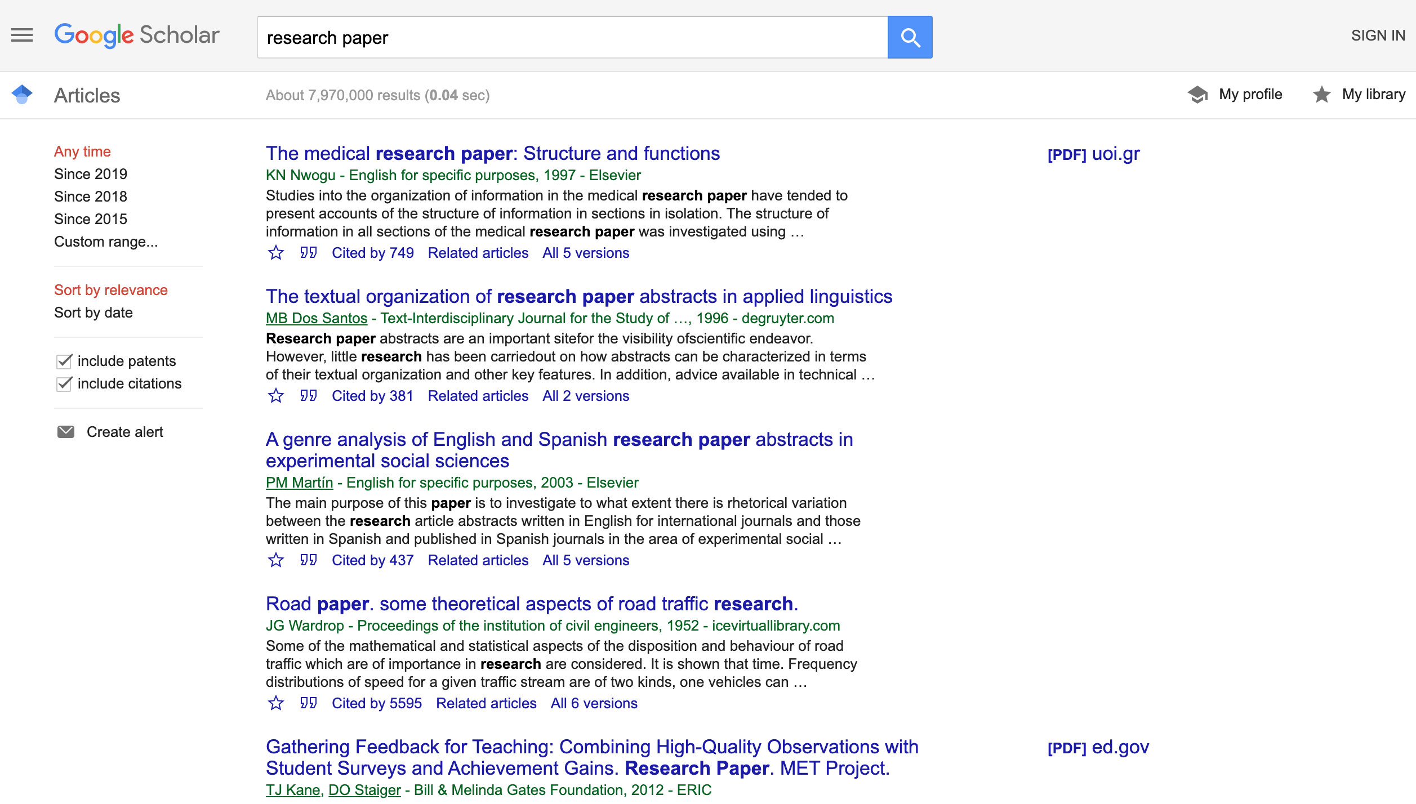Open Related articles for PM Martín result
The height and width of the screenshot is (804, 1416).
[x=478, y=560]
